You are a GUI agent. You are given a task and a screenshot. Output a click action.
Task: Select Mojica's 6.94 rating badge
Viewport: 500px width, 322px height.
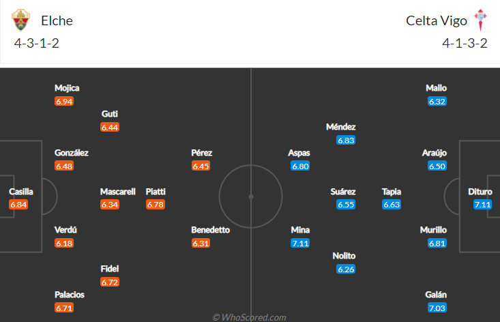(64, 102)
